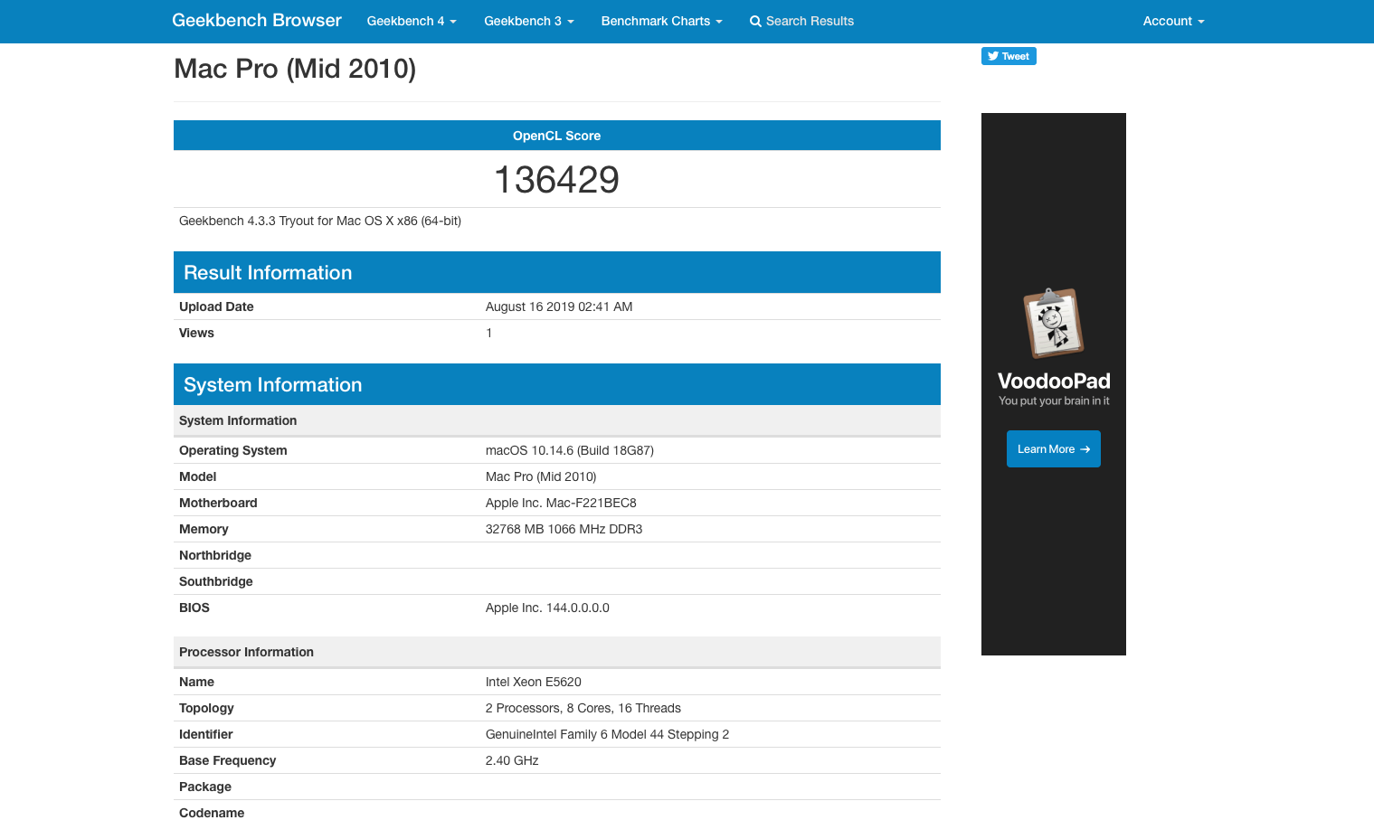Image resolution: width=1374 pixels, height=820 pixels.
Task: Click the Southbridge row label
Action: point(216,581)
